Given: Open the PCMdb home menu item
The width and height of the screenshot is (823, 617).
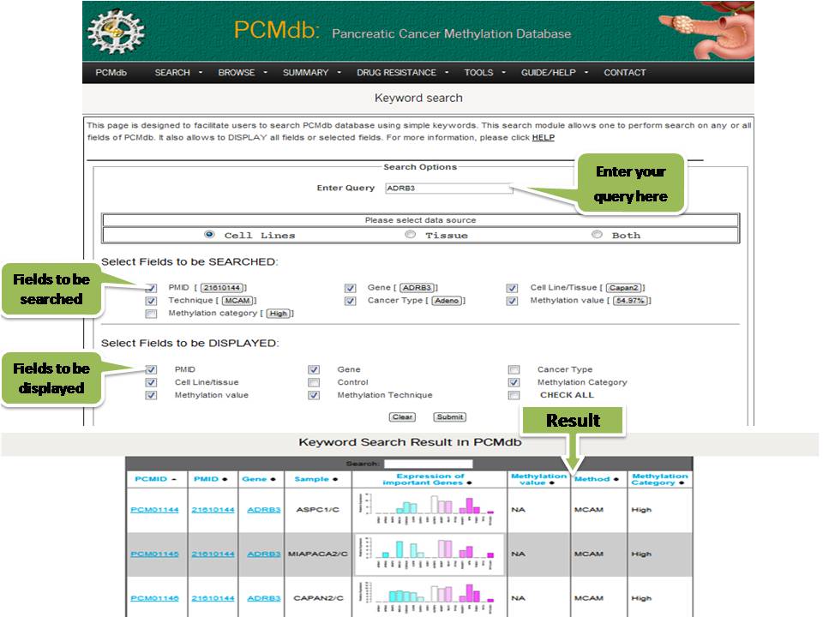Looking at the screenshot, I should pyautogui.click(x=111, y=73).
